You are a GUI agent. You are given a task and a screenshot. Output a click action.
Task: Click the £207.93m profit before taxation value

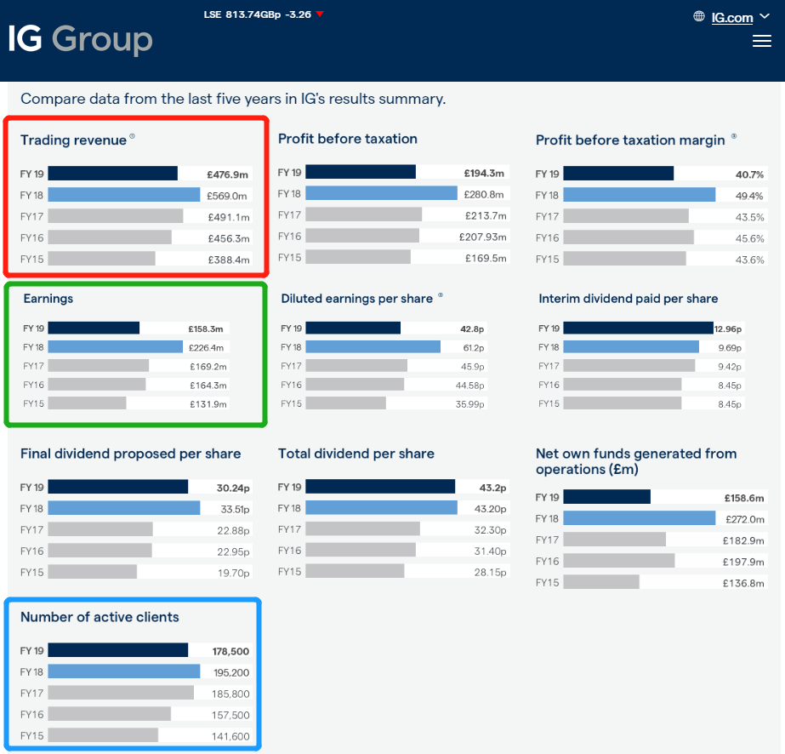[482, 237]
